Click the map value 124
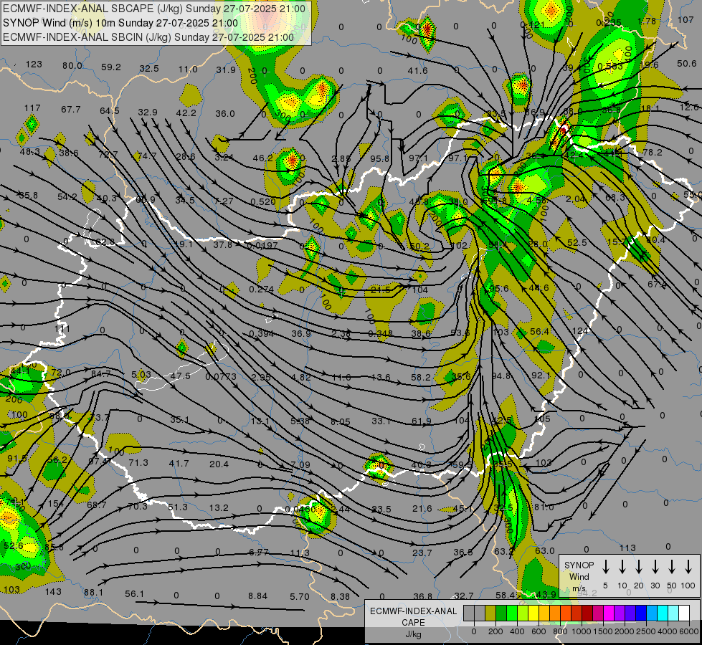Viewport: 702px width, 645px height. click(x=579, y=331)
